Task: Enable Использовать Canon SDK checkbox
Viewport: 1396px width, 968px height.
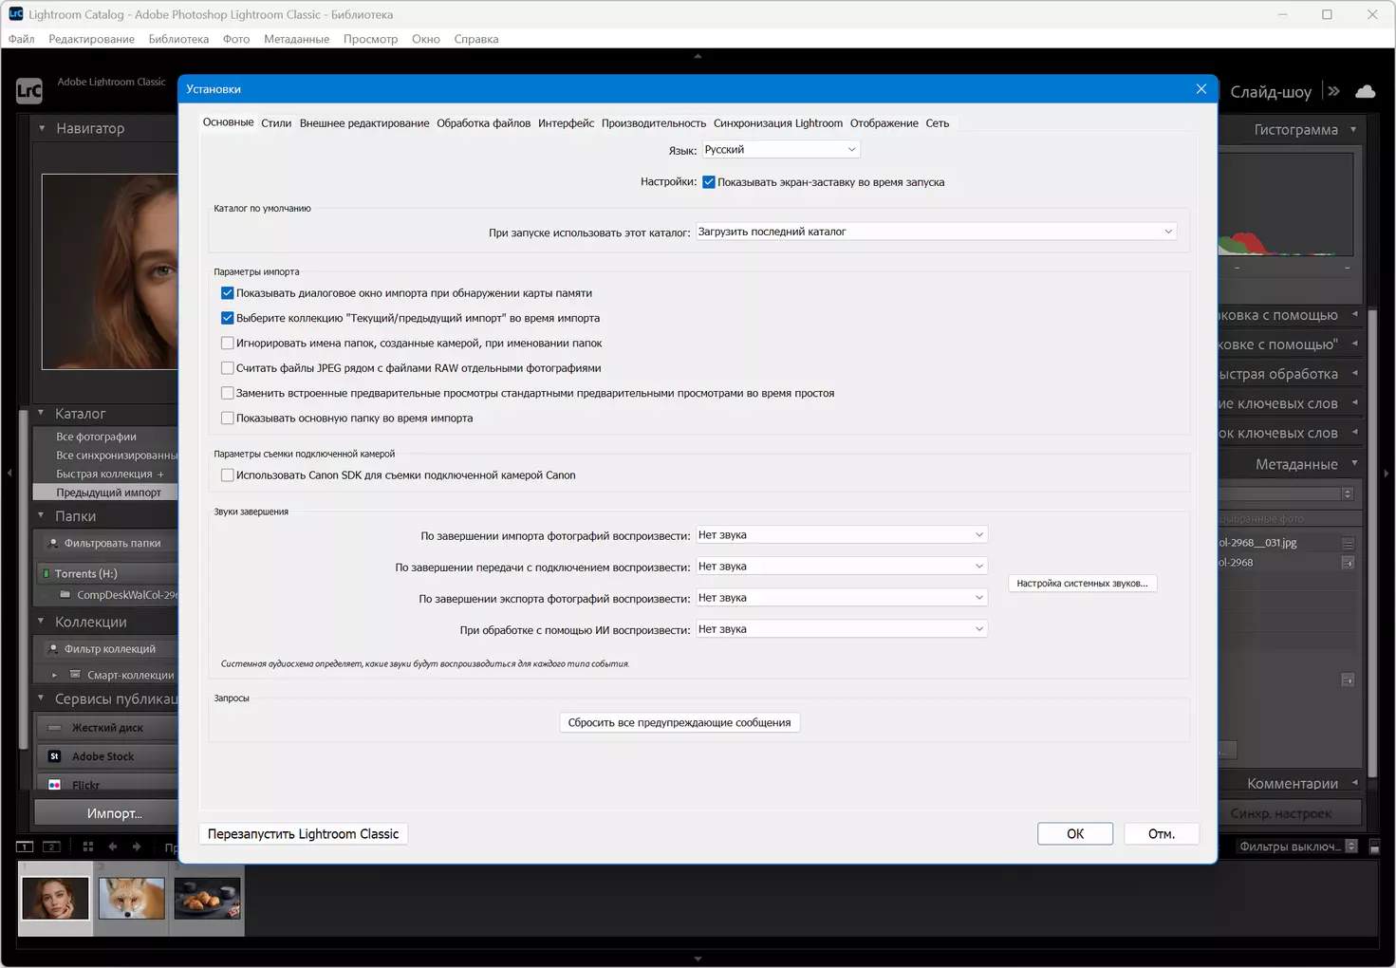Action: [x=228, y=475]
